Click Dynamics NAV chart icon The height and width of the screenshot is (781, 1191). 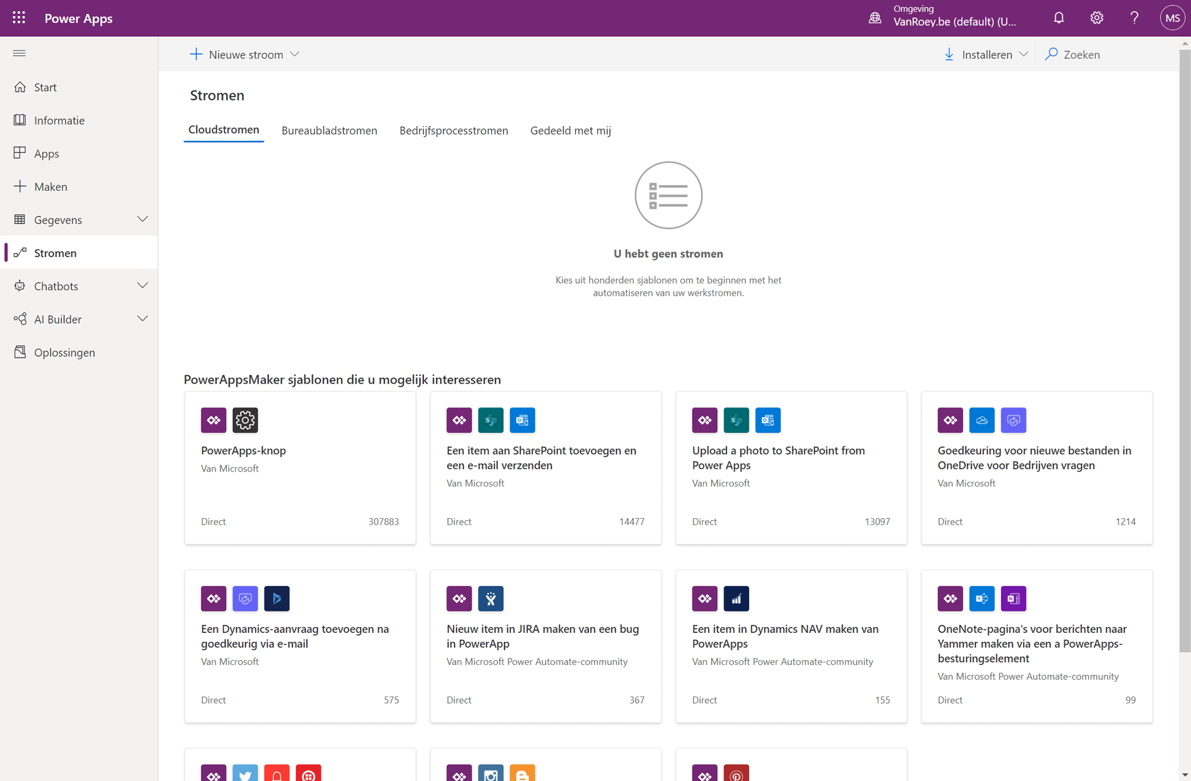point(736,598)
